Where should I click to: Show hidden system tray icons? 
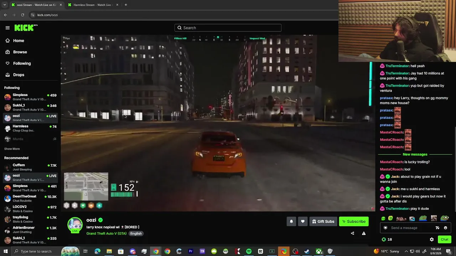click(x=406, y=251)
